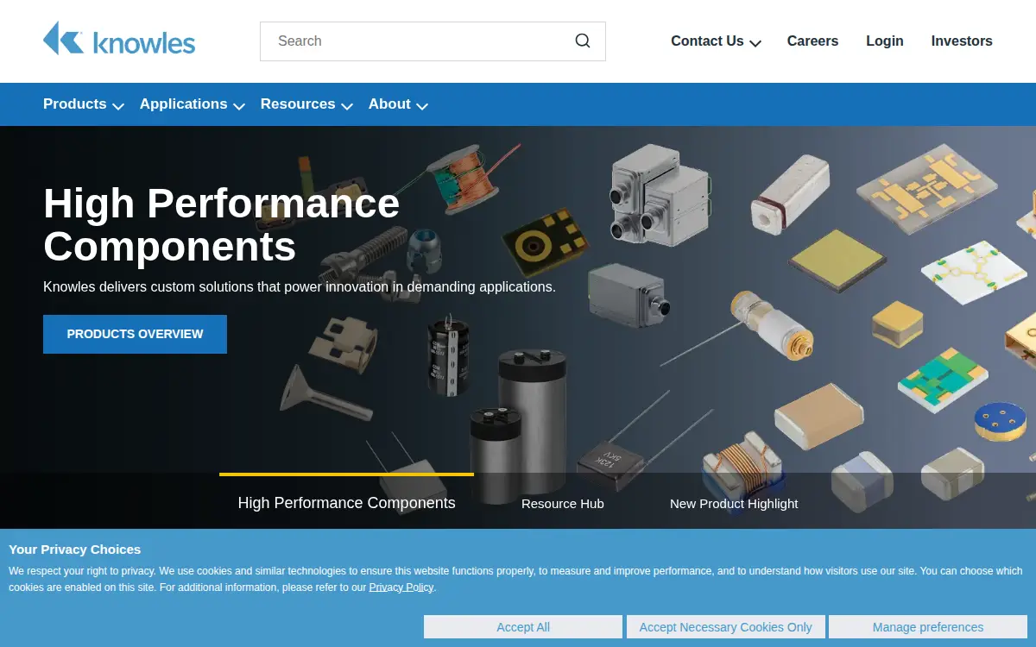Open the Careers link
The image size is (1036, 647).
pos(812,41)
